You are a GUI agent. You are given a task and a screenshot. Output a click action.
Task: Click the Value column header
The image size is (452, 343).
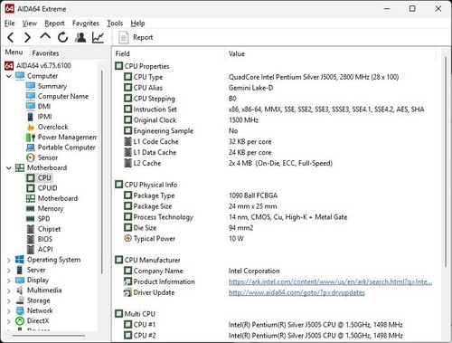tap(331, 53)
